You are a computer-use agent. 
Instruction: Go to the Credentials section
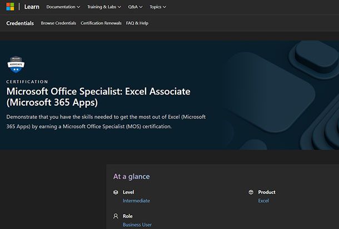(x=20, y=23)
